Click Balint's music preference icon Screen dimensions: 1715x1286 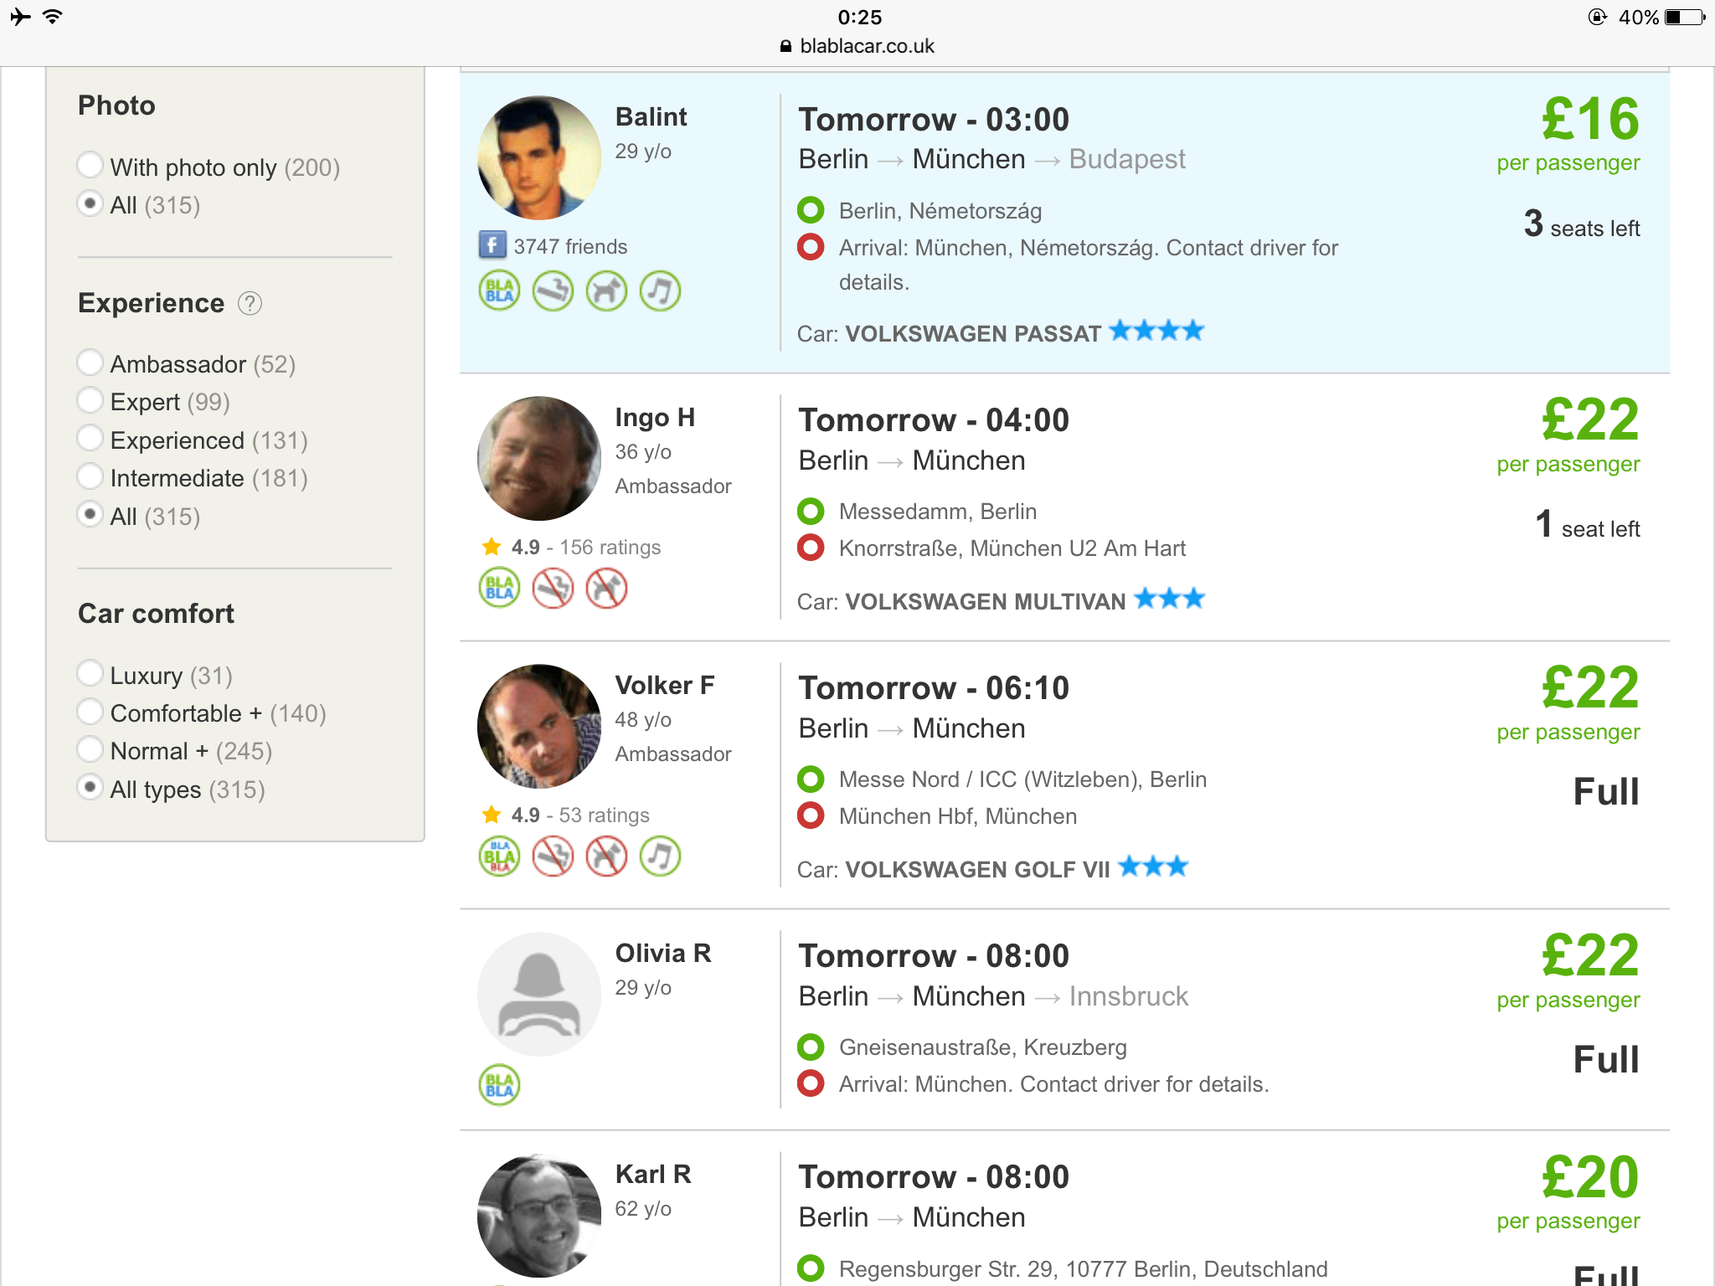pos(660,291)
